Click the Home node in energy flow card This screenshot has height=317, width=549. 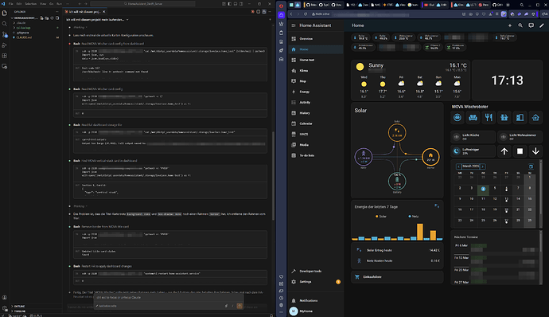click(430, 157)
